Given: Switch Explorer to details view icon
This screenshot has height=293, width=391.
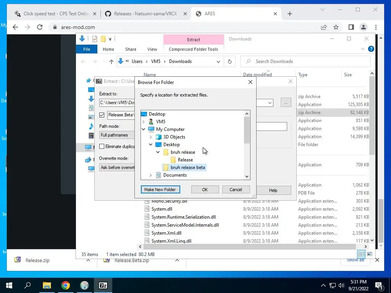Looking at the screenshot, I should [361, 254].
